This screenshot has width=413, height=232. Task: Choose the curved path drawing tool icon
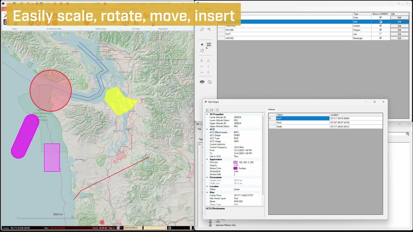point(209,30)
